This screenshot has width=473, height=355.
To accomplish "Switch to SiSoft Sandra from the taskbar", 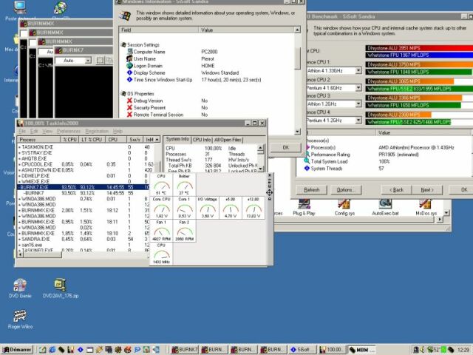I will (x=302, y=350).
